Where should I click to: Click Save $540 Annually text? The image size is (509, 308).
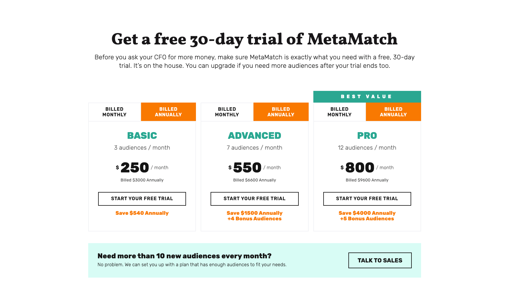tap(142, 213)
